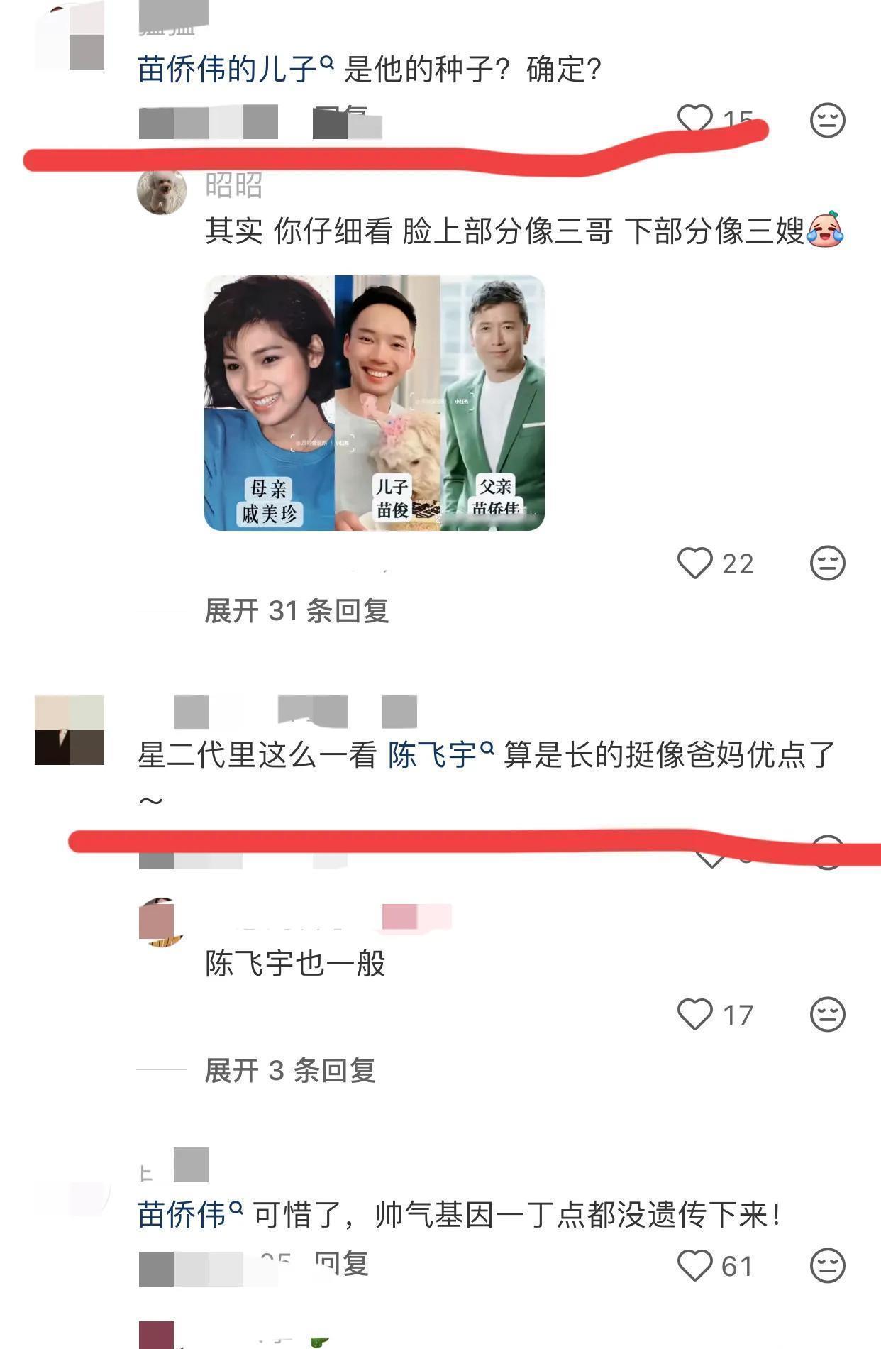Dislike the 帅气基因 comment
Screen dimensions: 881x1349
827,1265
